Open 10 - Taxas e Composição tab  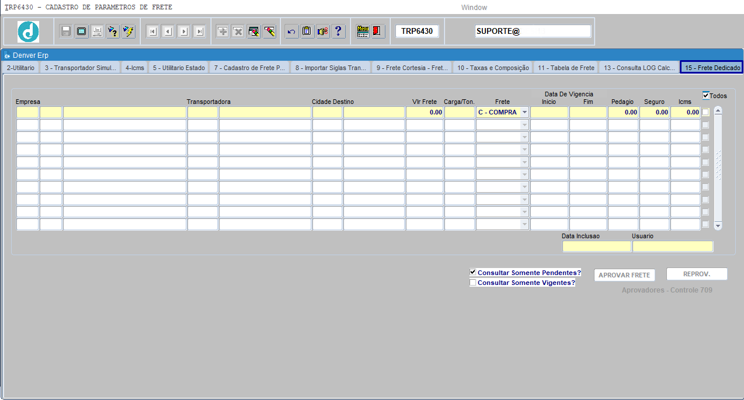click(x=493, y=68)
